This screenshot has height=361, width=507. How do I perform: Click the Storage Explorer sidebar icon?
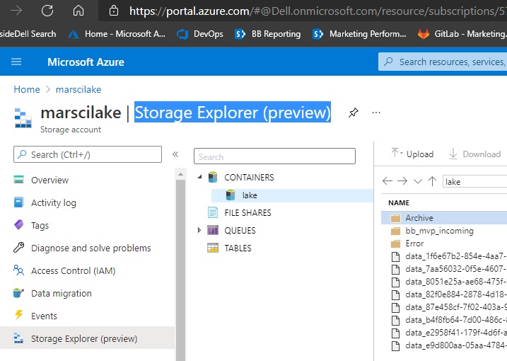[19, 338]
